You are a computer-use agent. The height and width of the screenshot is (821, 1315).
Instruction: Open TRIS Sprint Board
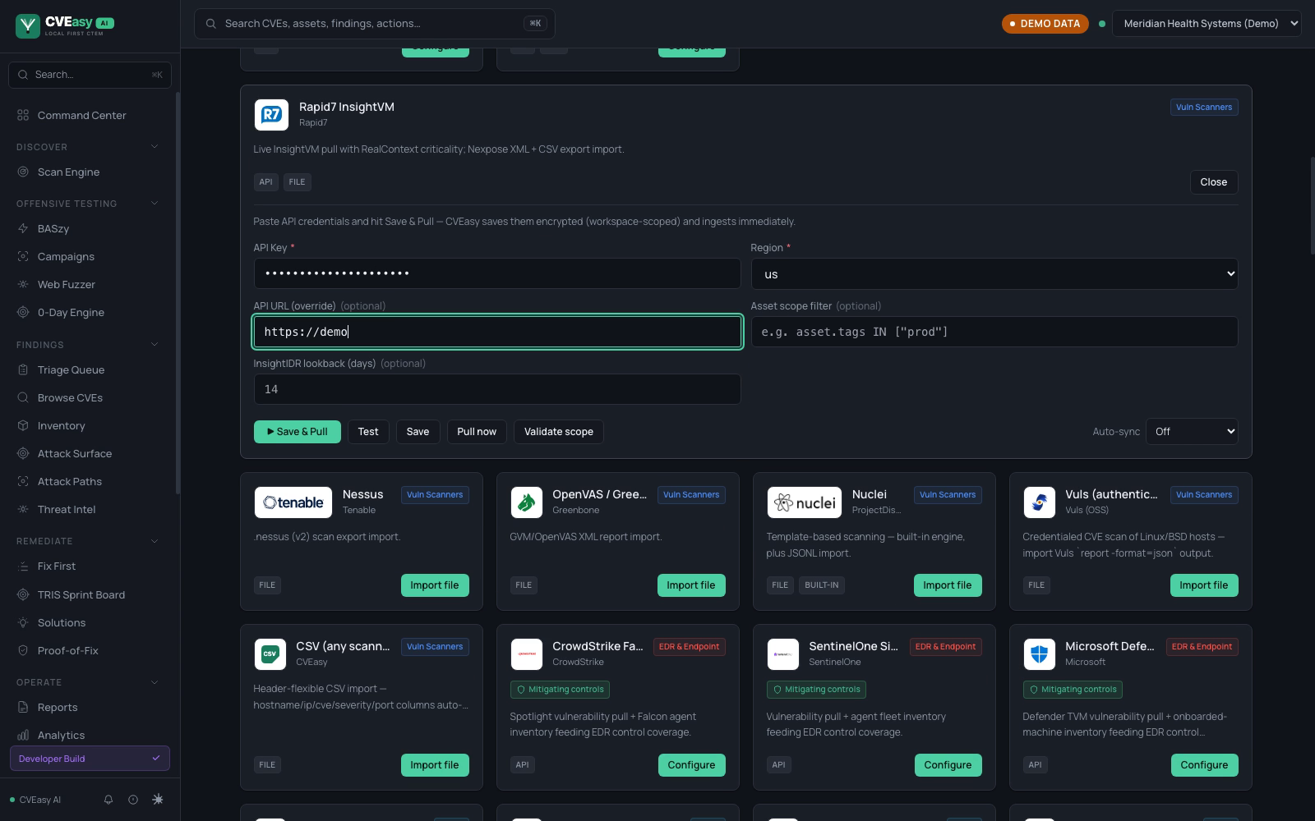click(81, 594)
